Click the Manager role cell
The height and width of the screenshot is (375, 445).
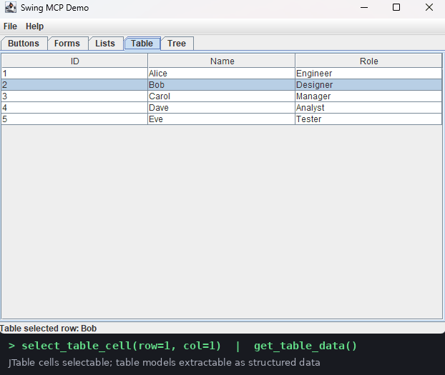coord(368,96)
